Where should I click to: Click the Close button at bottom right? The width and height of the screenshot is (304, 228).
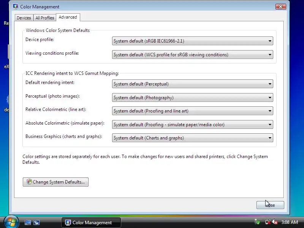pos(270,205)
